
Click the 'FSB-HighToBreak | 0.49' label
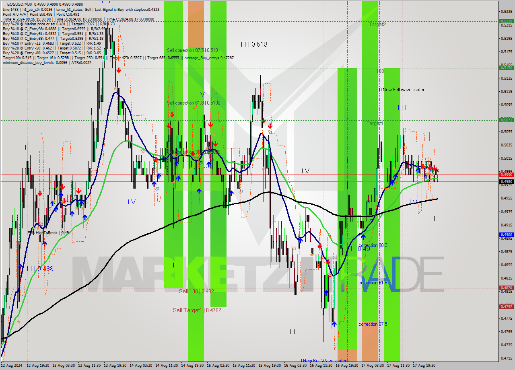point(48,233)
